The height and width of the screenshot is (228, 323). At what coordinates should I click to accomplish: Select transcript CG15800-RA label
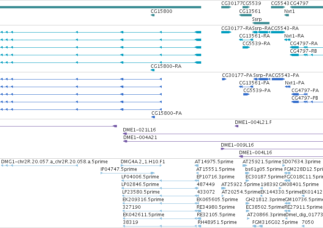166,66
